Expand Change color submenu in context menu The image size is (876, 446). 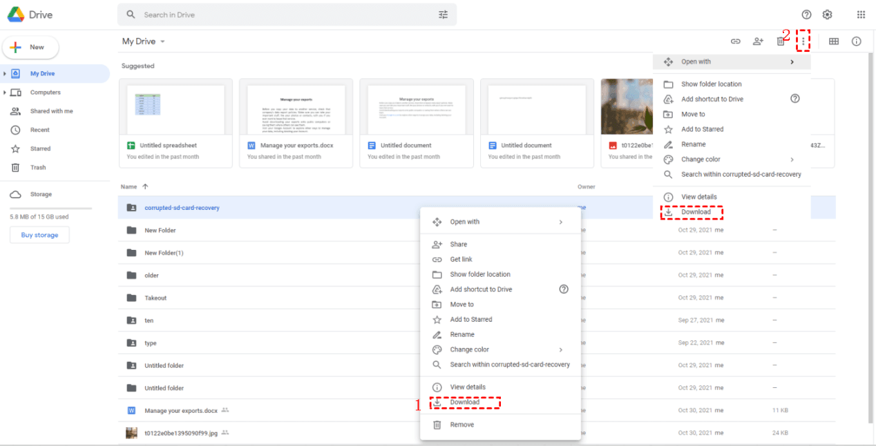[560, 349]
